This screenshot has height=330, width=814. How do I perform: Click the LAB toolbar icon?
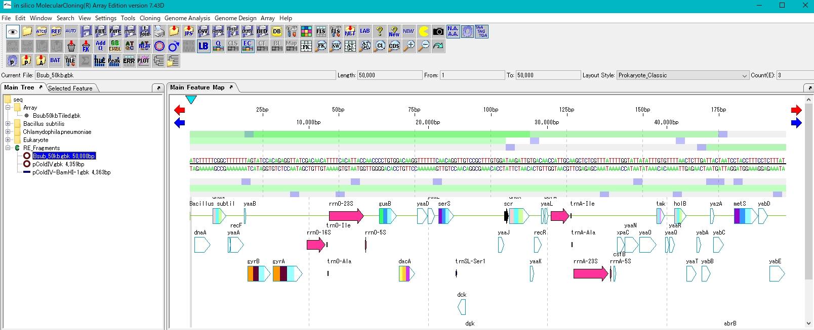pyautogui.click(x=365, y=31)
